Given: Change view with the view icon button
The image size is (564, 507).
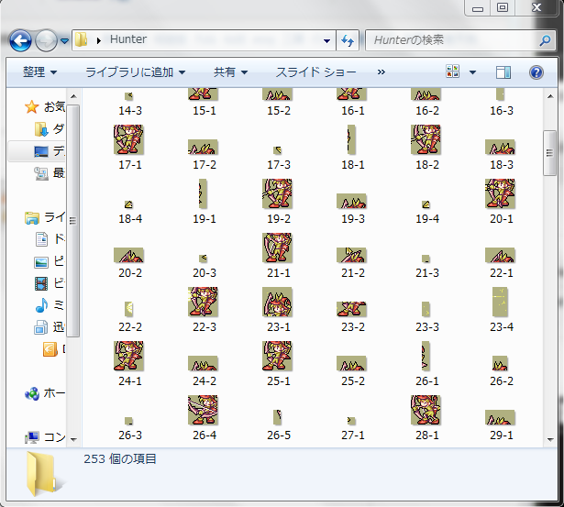Looking at the screenshot, I should coord(452,72).
